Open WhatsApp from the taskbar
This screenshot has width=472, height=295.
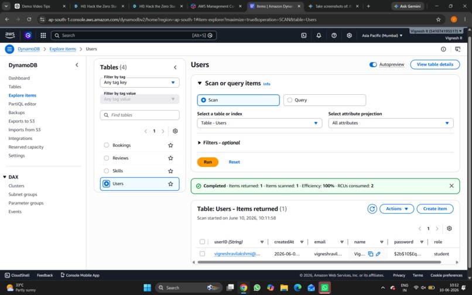(256, 287)
